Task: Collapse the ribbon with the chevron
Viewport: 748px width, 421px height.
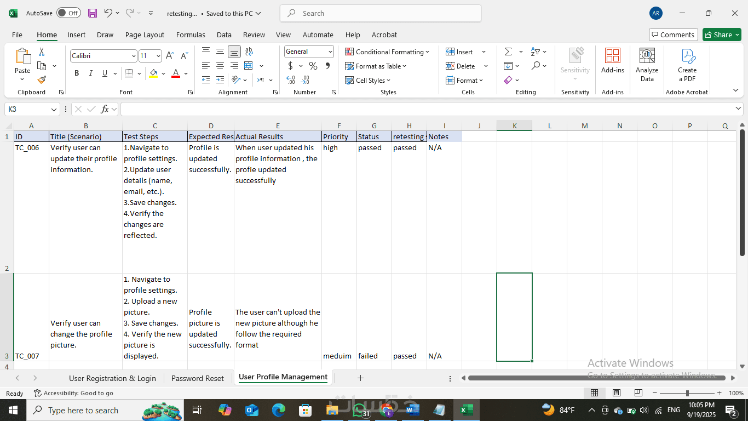Action: click(x=735, y=90)
